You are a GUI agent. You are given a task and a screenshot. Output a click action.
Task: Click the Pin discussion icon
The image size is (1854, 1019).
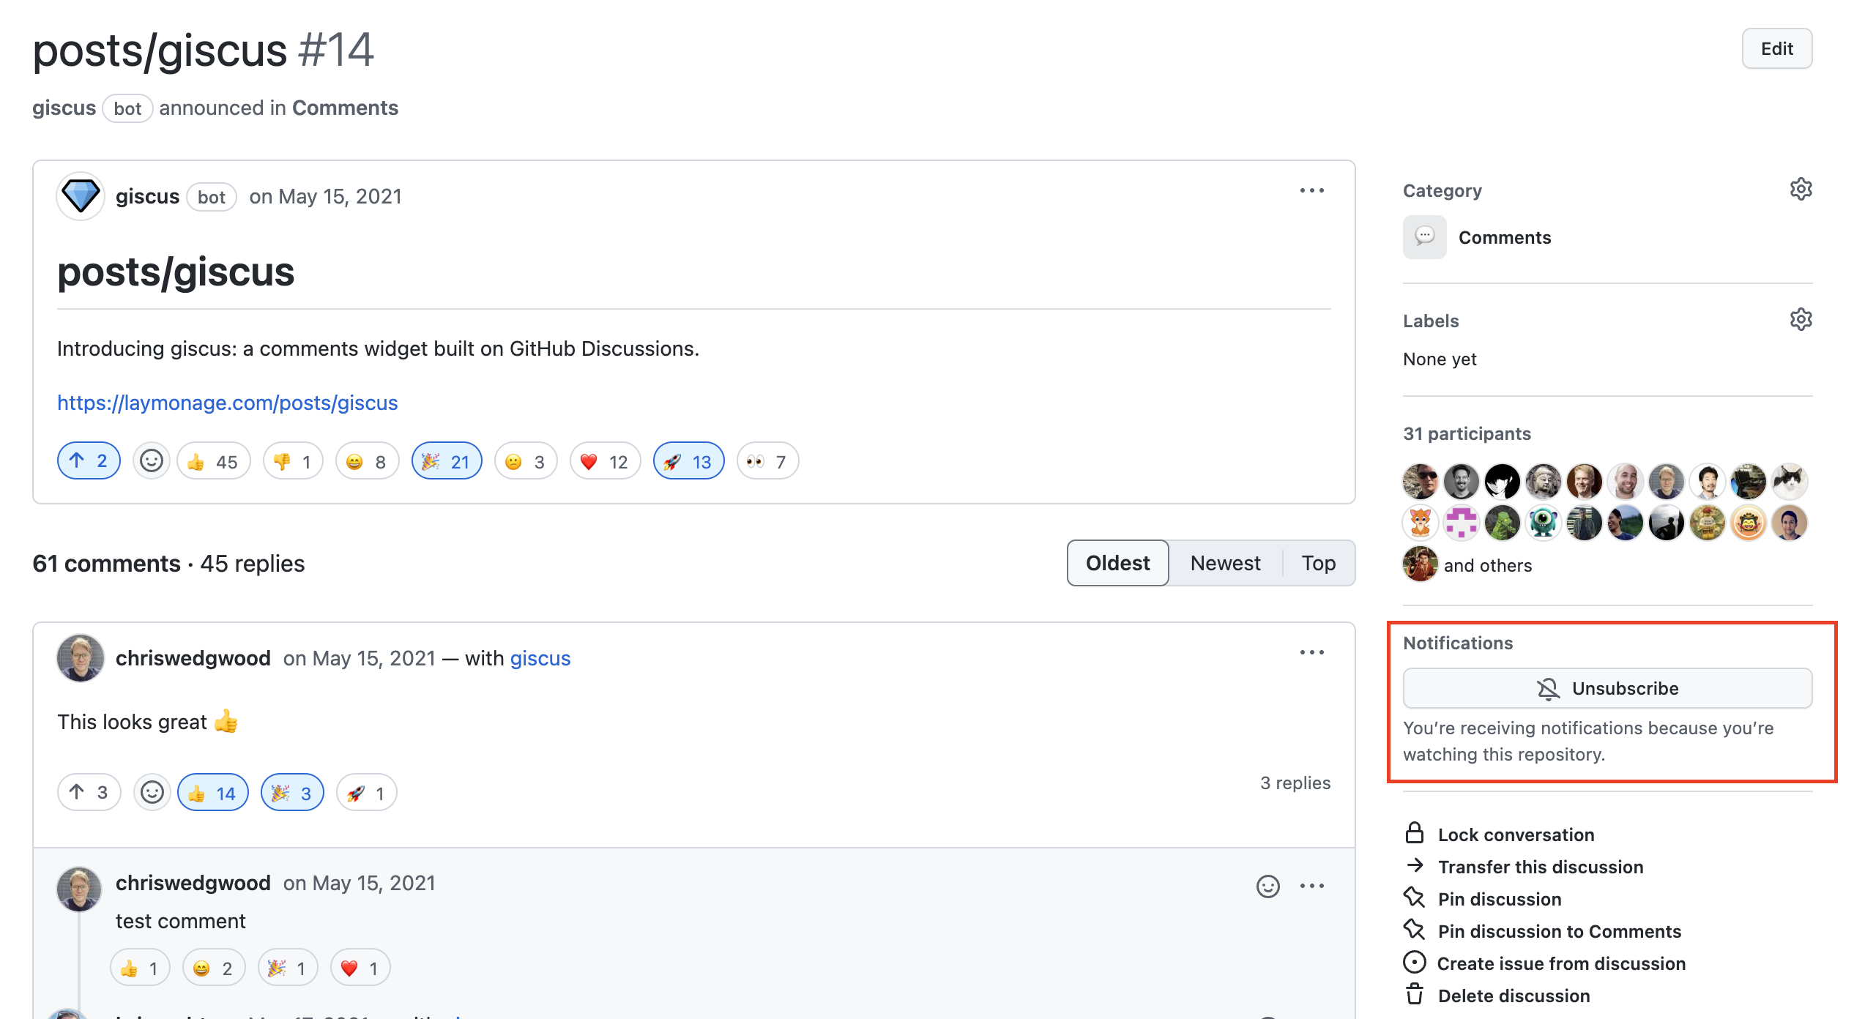coord(1415,898)
